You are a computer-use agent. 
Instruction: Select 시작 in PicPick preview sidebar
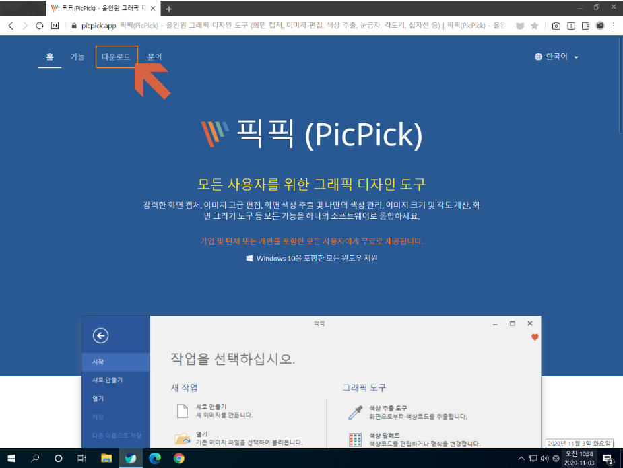[x=116, y=362]
